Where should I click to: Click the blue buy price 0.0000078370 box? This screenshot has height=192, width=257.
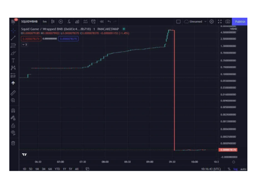[68, 39]
